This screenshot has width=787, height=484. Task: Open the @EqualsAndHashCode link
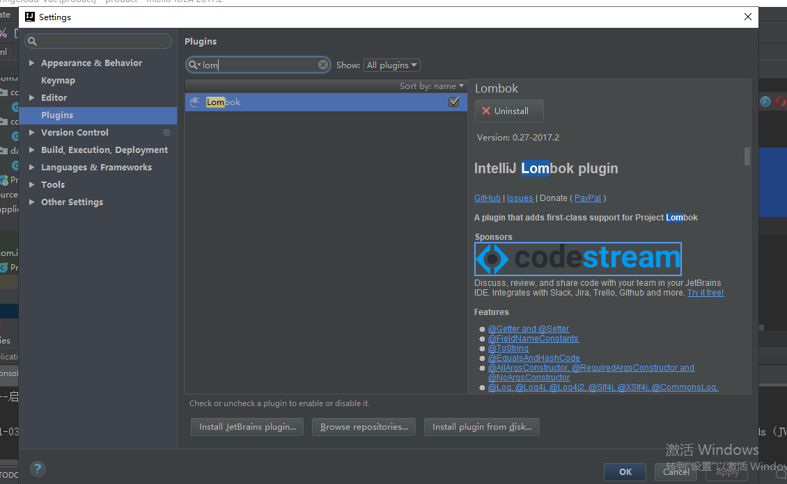point(534,358)
